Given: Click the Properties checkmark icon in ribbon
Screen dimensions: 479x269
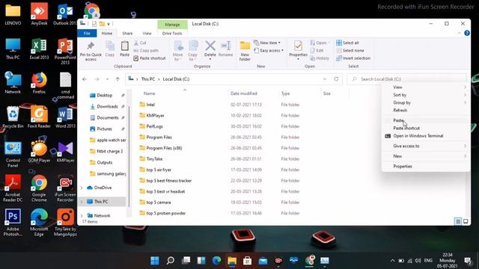Looking at the screenshot, I should click(298, 46).
